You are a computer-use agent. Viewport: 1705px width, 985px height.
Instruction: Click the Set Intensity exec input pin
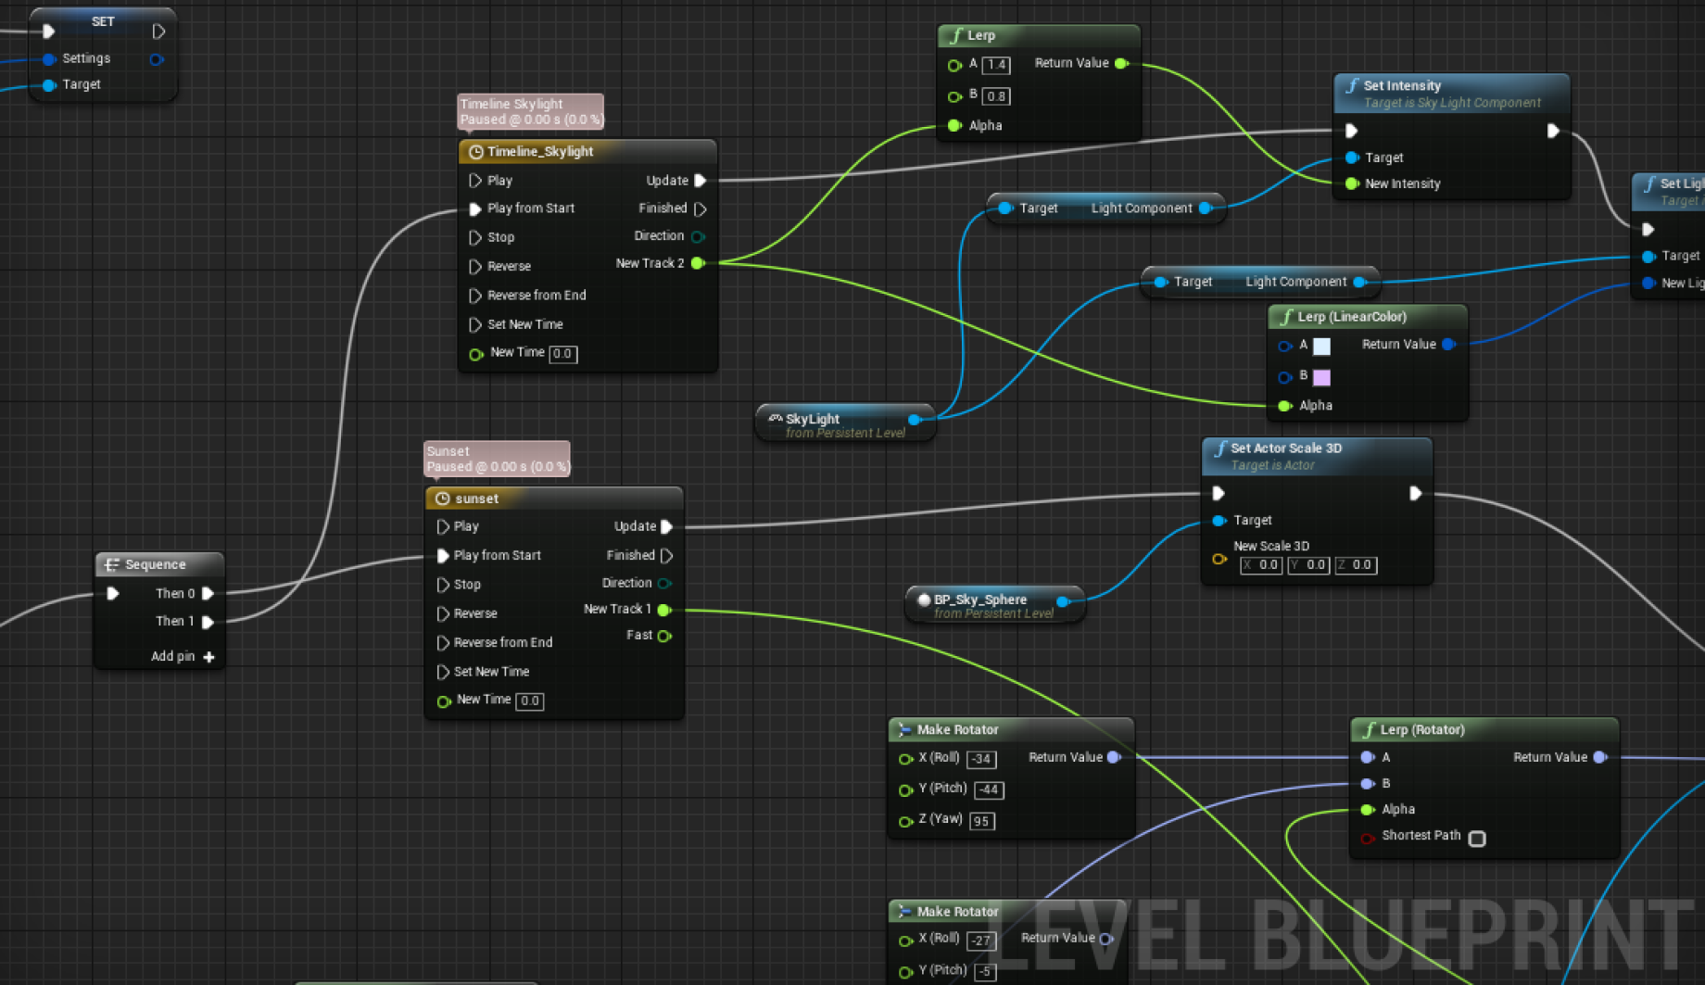[x=1351, y=131]
